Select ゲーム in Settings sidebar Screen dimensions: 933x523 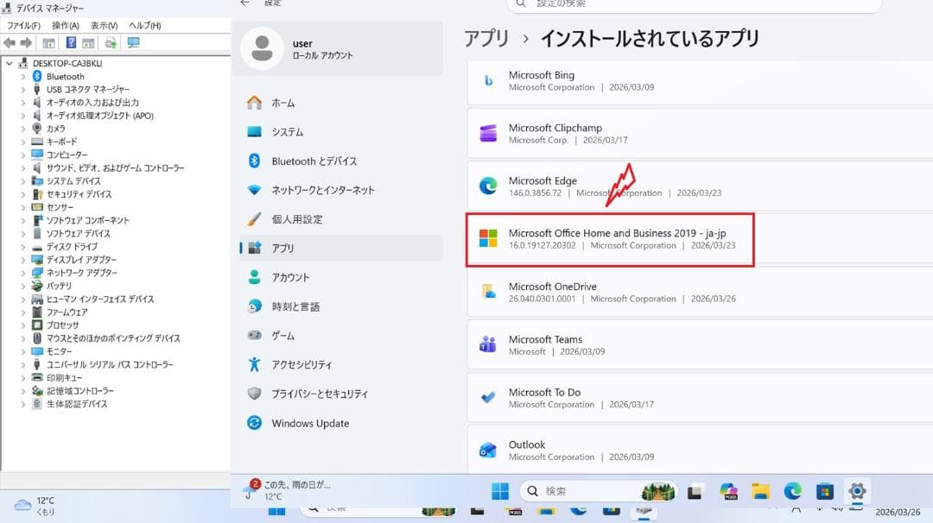point(341,336)
